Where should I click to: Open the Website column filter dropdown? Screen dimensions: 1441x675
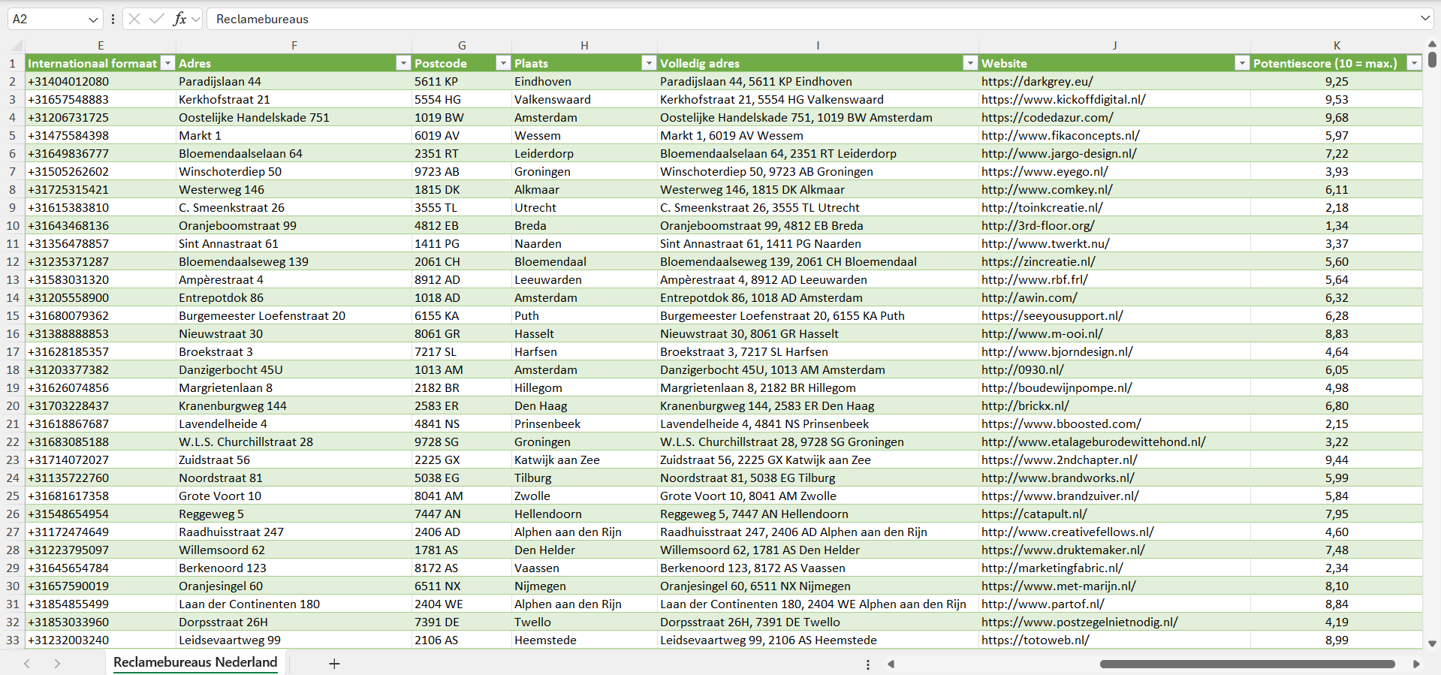1242,63
